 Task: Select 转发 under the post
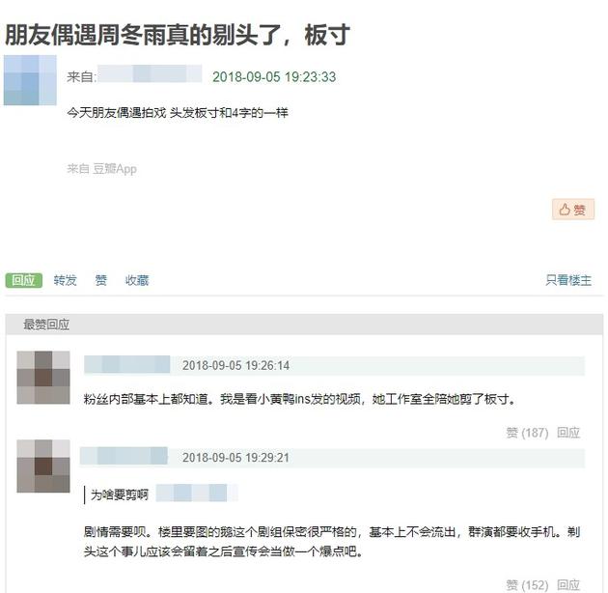[66, 280]
